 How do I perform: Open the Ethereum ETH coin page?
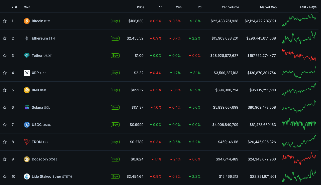point(43,38)
